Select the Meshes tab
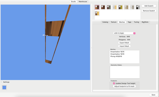159x97 pixels. click(x=122, y=22)
